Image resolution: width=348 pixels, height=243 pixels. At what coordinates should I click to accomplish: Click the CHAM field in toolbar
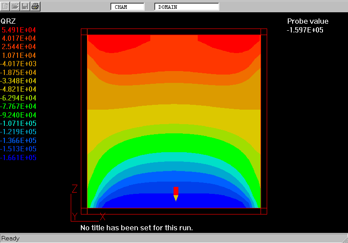point(127,7)
